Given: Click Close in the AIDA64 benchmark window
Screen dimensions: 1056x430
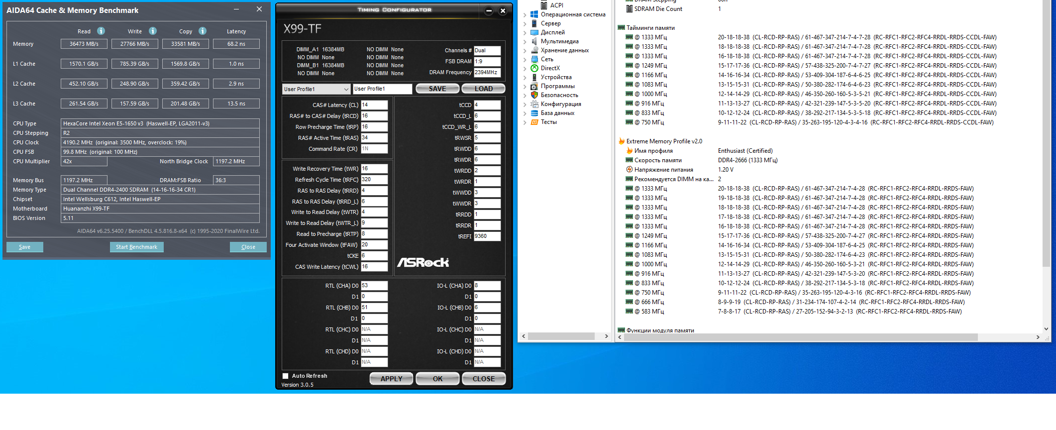Looking at the screenshot, I should 248,247.
